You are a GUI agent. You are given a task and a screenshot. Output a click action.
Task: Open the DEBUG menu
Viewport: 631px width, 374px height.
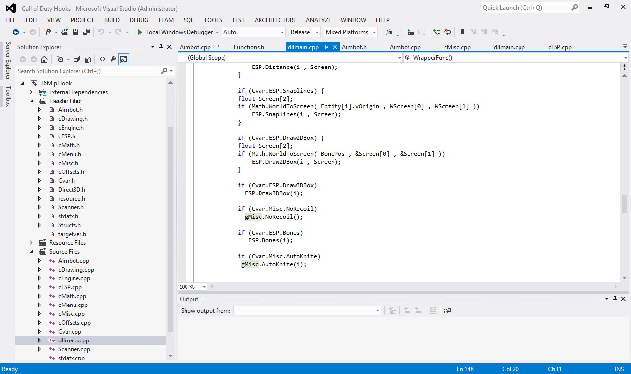click(139, 20)
